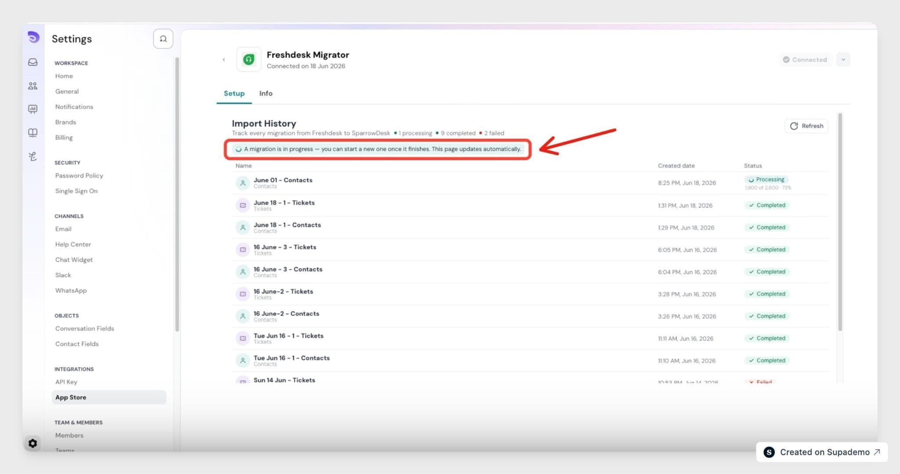The height and width of the screenshot is (474, 900).
Task: Open the reports chart icon in left rail
Action: coord(33,109)
